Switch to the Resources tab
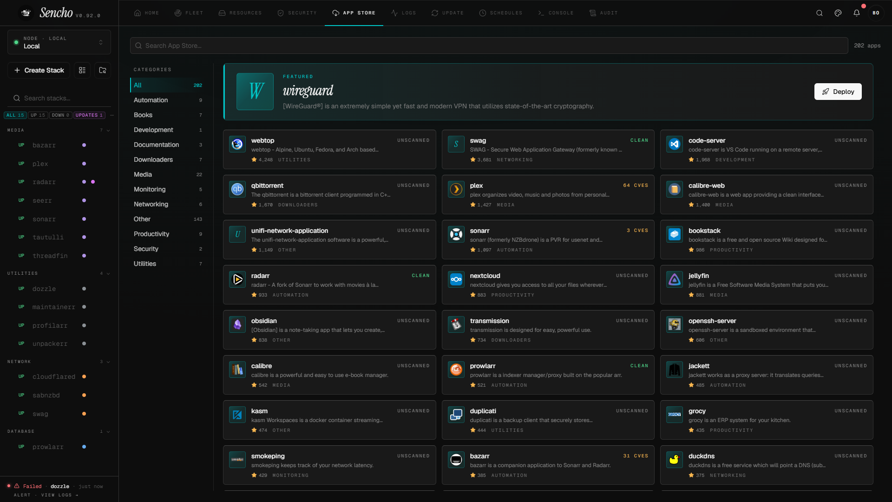Screen dimensions: 892x502 pos(240,13)
